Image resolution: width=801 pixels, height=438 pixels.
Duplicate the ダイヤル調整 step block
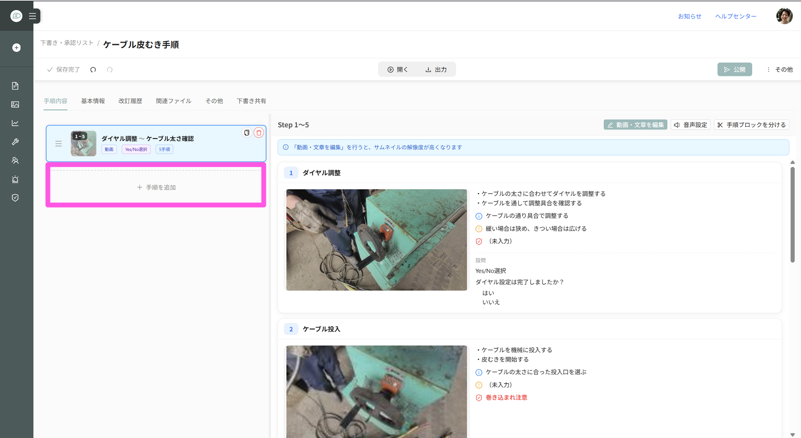(x=247, y=132)
